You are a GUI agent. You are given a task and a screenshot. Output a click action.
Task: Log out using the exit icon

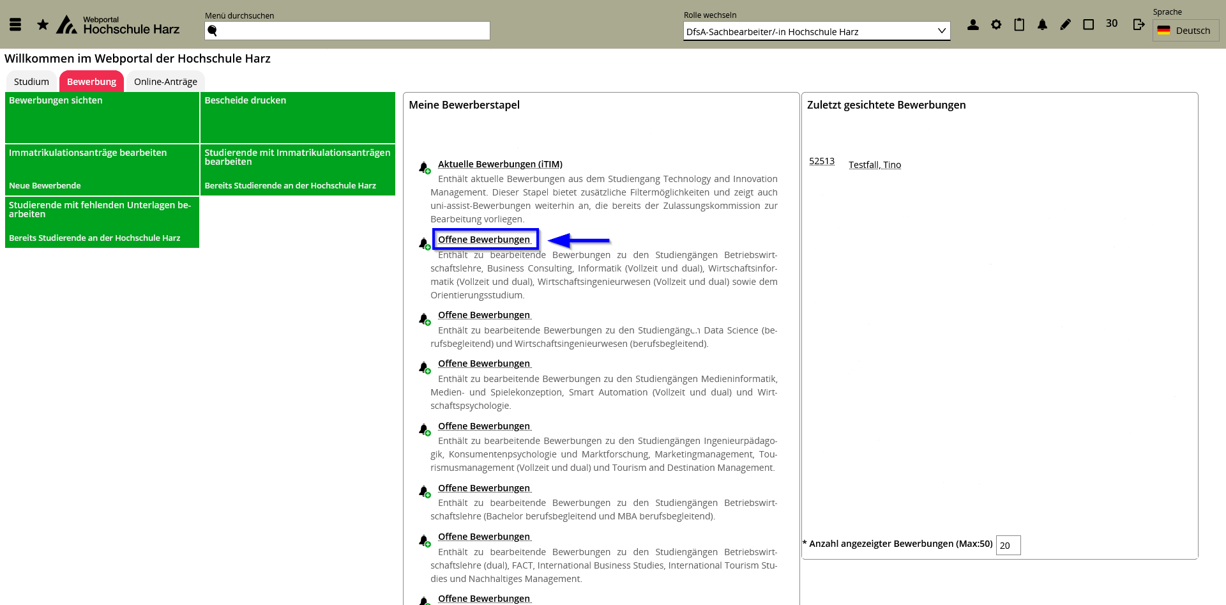pos(1139,25)
